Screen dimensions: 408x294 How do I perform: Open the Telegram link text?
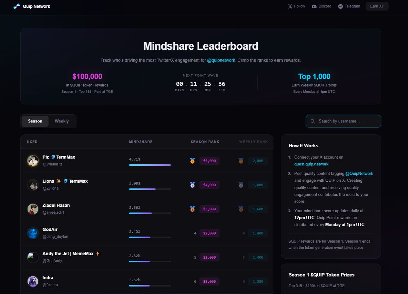pyautogui.click(x=352, y=6)
